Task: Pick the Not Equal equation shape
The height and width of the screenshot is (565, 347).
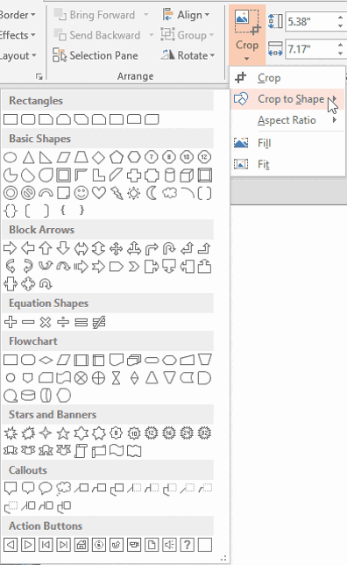Action: click(x=99, y=322)
